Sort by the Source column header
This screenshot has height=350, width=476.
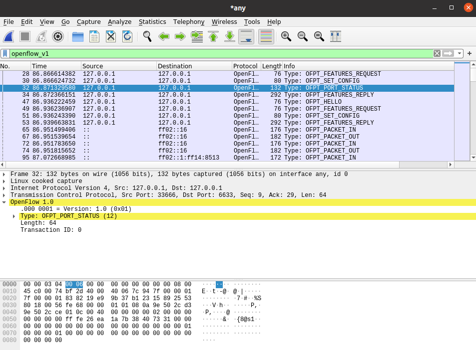119,66
